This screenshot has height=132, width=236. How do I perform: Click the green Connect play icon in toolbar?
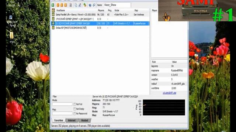tap(53, 5)
